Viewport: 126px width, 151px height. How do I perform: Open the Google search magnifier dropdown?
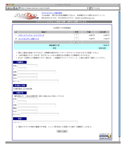(x=92, y=8)
